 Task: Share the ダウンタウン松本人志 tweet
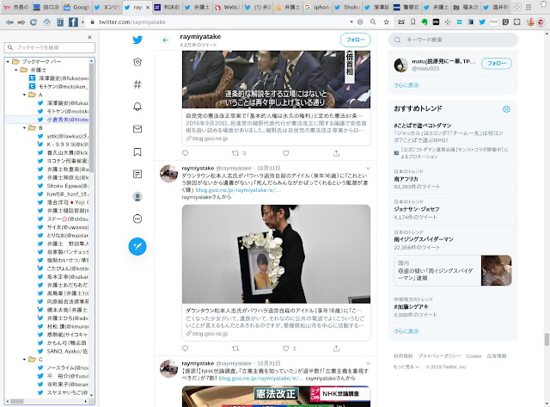(x=336, y=348)
